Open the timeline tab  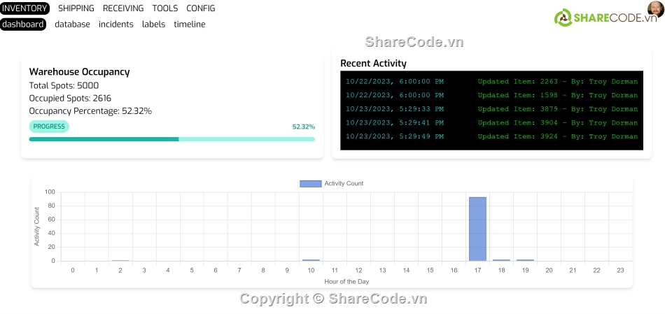pyautogui.click(x=190, y=24)
